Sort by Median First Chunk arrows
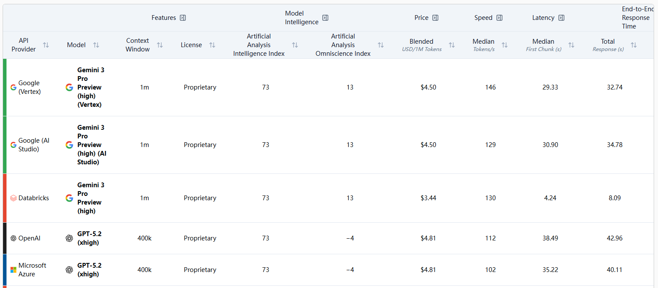Viewport: 658px width, 288px height. (x=571, y=45)
